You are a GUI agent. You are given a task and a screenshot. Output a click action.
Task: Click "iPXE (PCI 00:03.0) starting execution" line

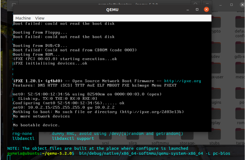(65, 59)
